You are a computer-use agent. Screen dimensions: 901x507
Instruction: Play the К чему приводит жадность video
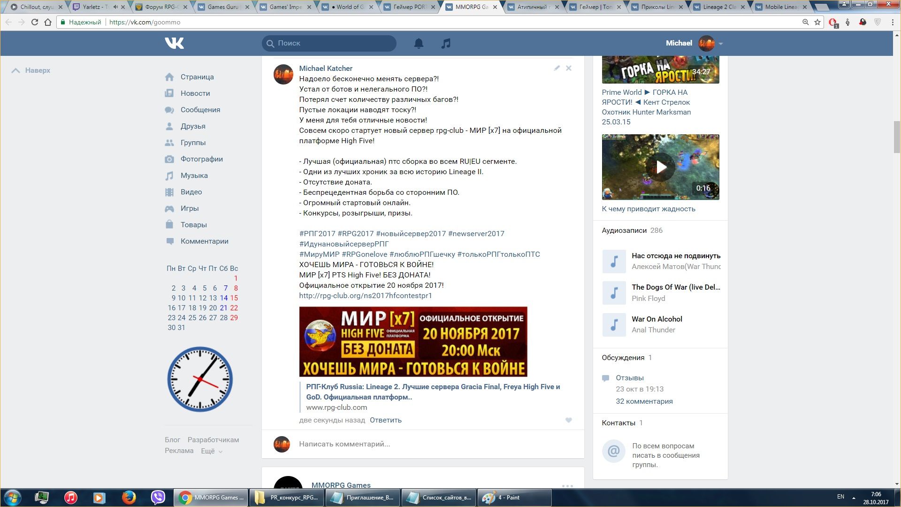660,167
